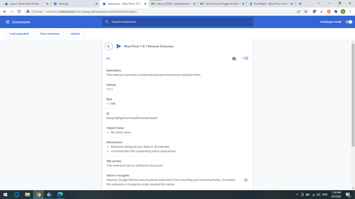Click the Search extensions field

178,22
